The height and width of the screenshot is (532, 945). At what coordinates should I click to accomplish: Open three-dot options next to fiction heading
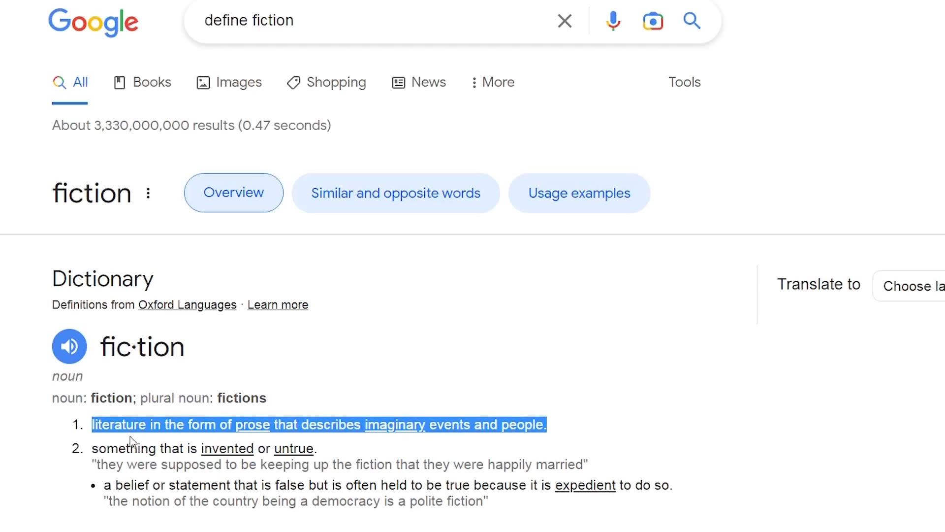click(x=148, y=193)
